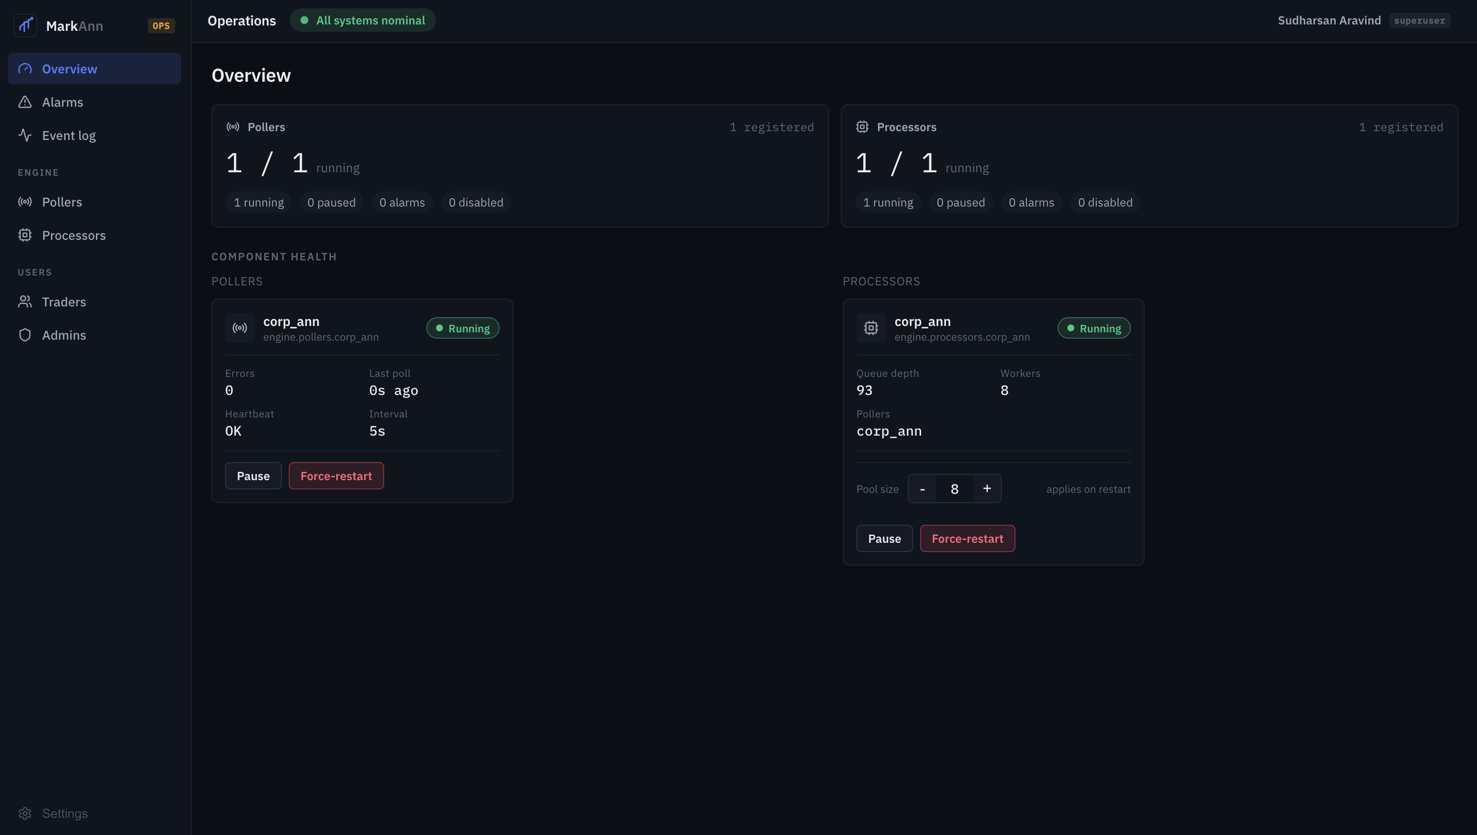Open the Overview page

94,69
